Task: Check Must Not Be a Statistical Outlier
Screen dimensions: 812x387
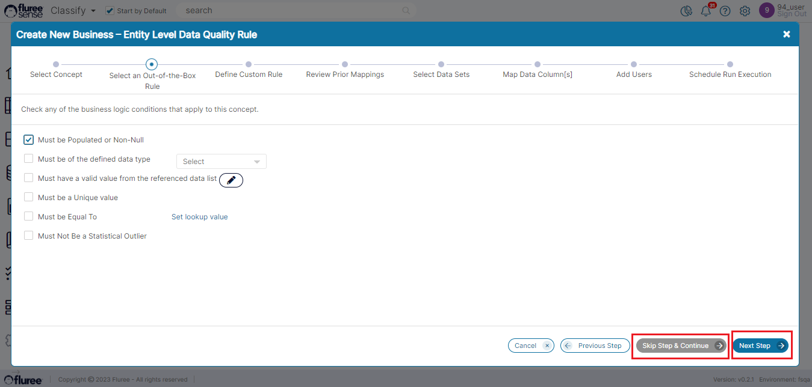Action: (x=29, y=236)
